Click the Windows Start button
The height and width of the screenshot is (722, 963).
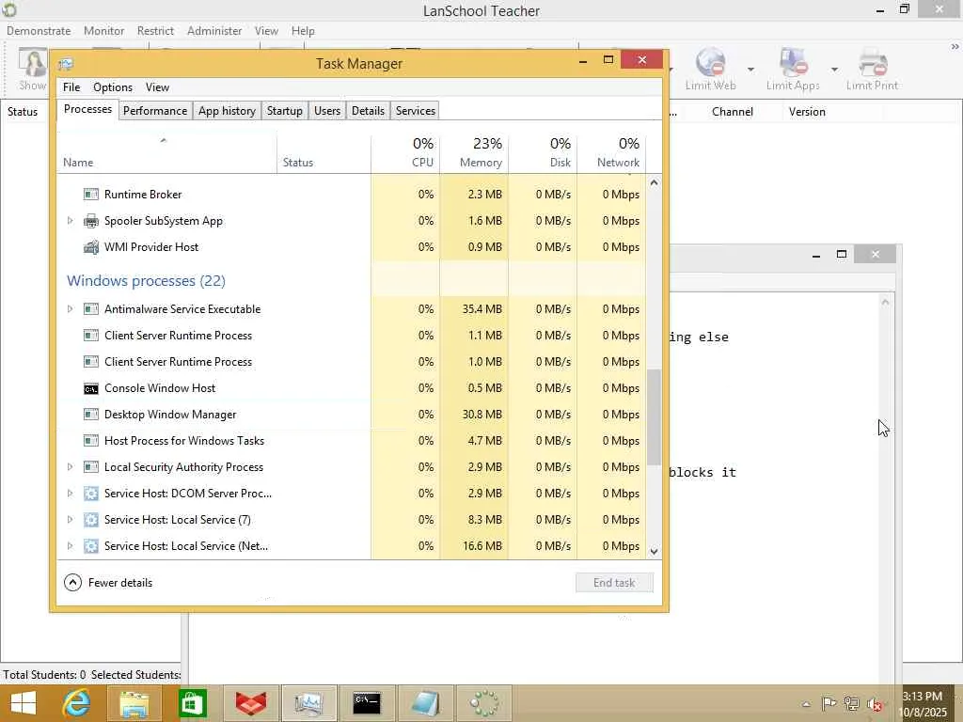[x=24, y=703]
